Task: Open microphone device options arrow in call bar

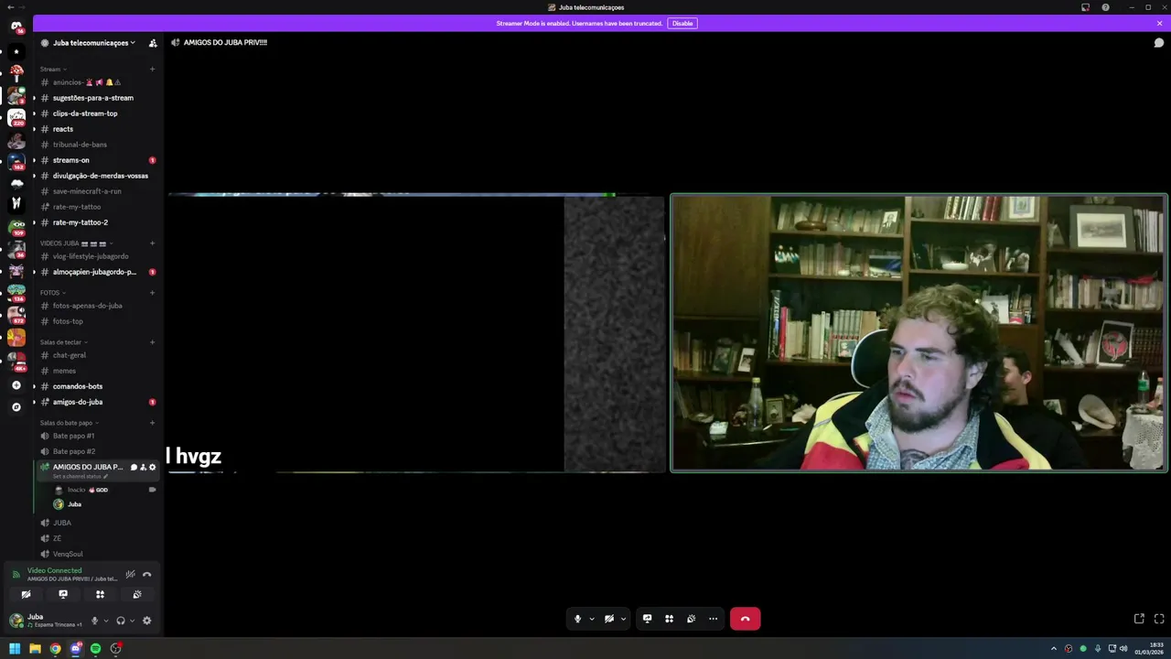Action: (591, 619)
